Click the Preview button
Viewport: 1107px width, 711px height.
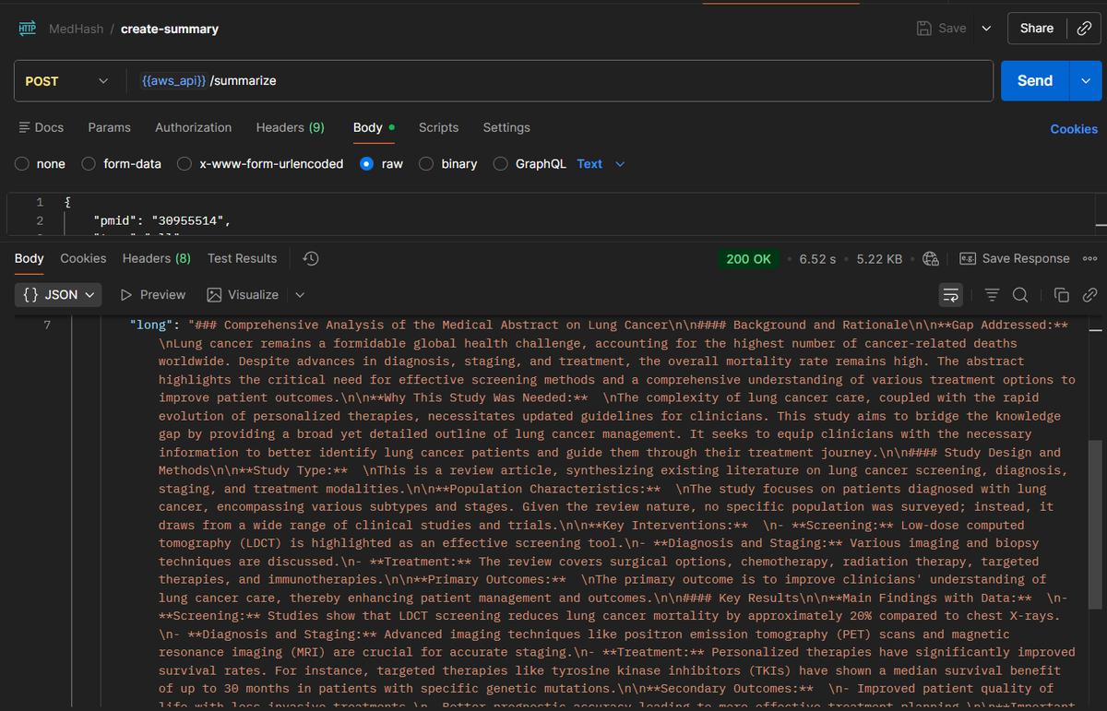point(153,295)
